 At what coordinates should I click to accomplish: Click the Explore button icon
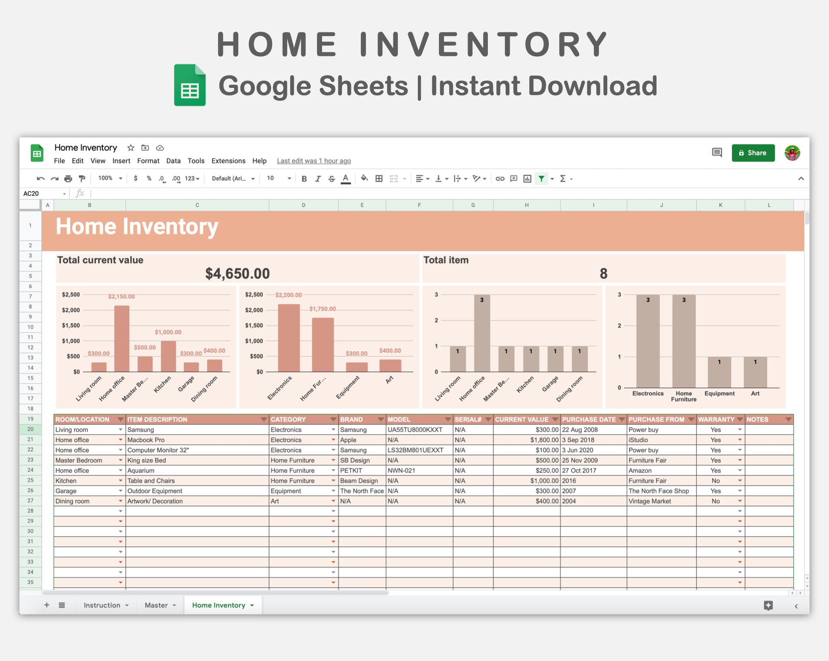pyautogui.click(x=769, y=606)
